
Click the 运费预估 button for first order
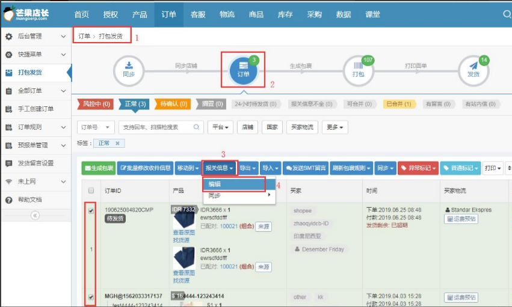pyautogui.click(x=461, y=219)
